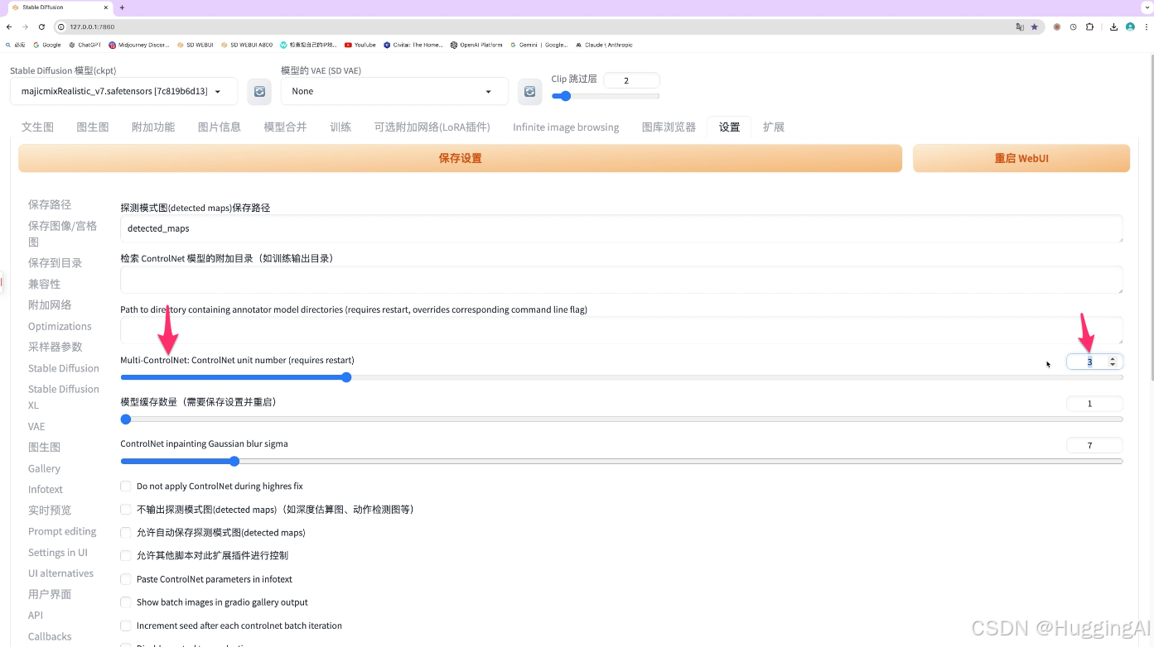Open the 用户界面 settings section

[x=50, y=594]
